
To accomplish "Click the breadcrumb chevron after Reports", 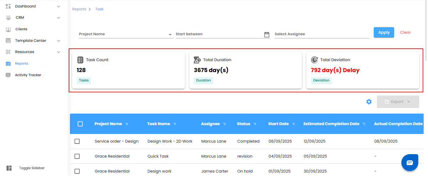I will pos(90,9).
